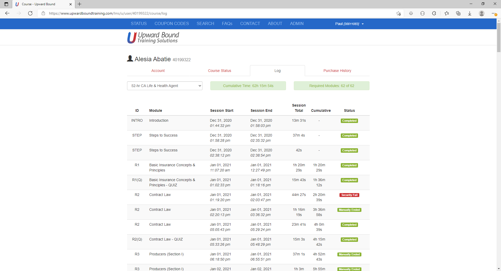
Task: Switch to the Purchase History tab
Action: (x=337, y=71)
